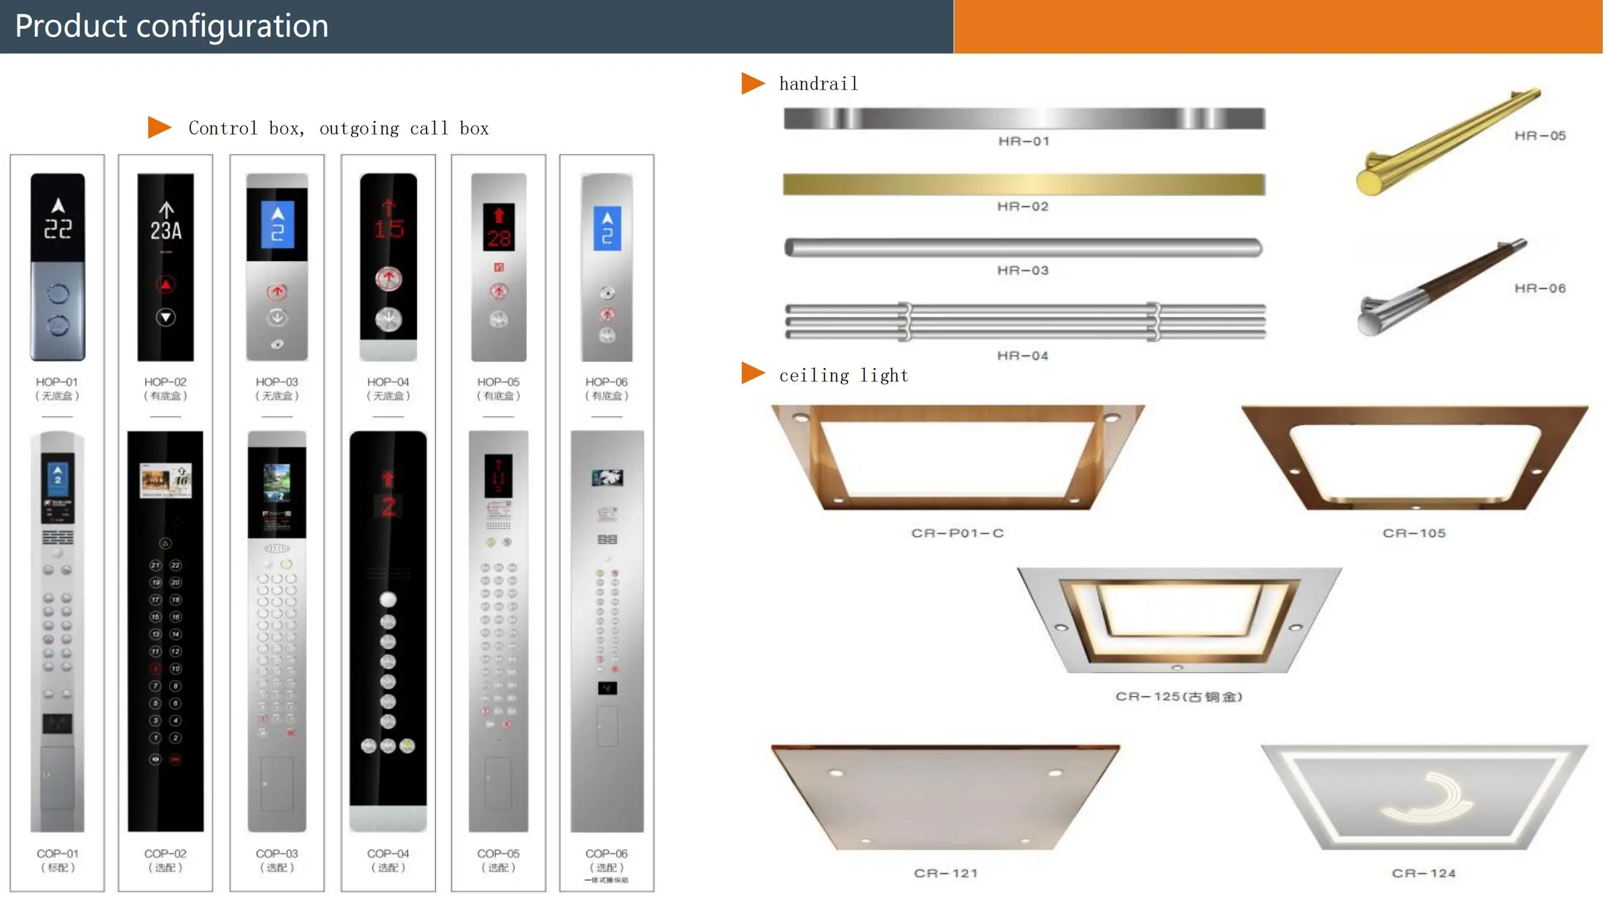Click the CR-124 crescent ceiling light
Viewport: 1604px width, 902px height.
pyautogui.click(x=1425, y=797)
